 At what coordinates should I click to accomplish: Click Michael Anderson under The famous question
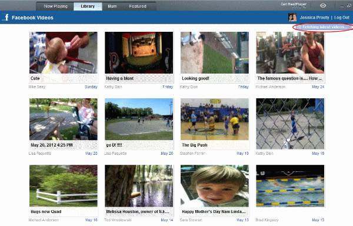click(271, 87)
